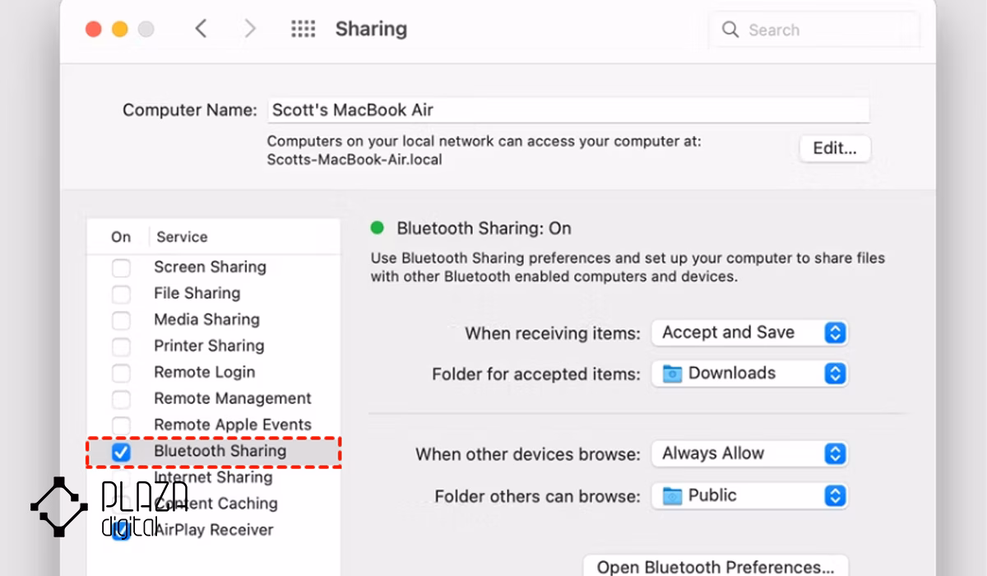Enable the Screen Sharing checkbox
This screenshot has width=987, height=576.
[121, 267]
